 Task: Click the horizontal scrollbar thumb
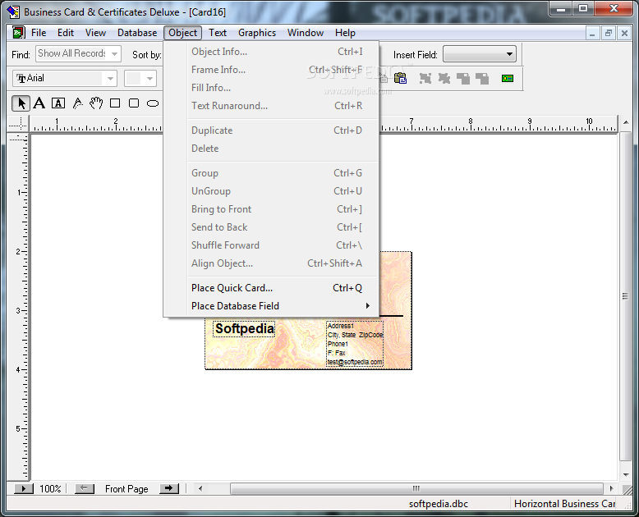[416, 488]
